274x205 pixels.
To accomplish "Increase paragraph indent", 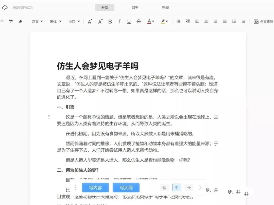I will tap(178, 22).
